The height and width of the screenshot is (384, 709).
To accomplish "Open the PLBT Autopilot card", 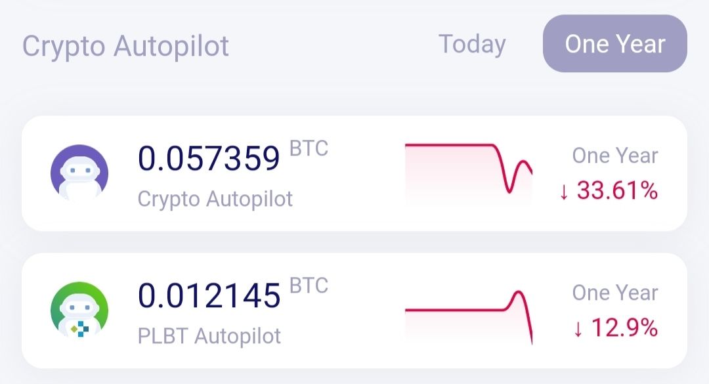I will (354, 310).
